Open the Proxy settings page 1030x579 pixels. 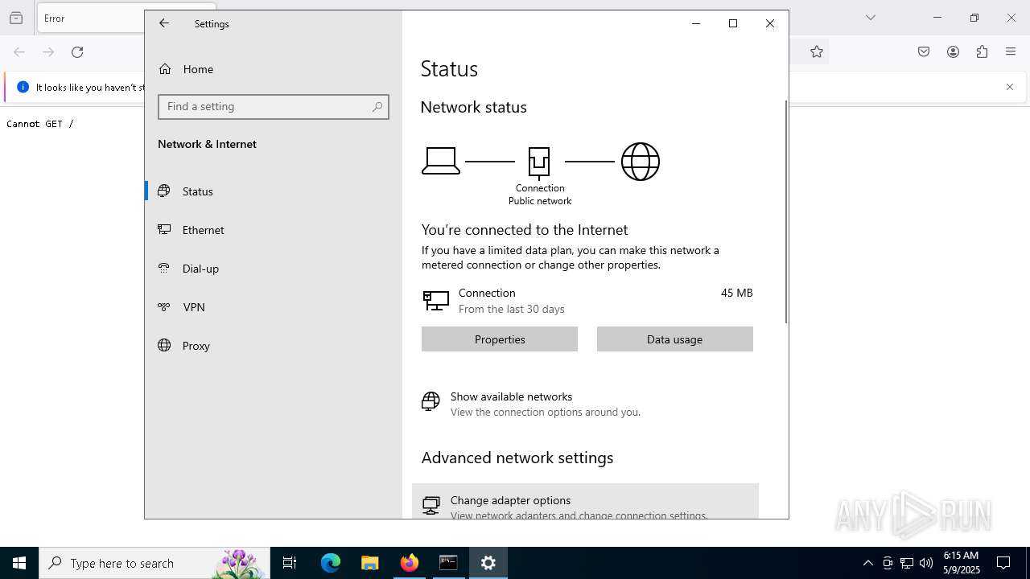[274, 346]
